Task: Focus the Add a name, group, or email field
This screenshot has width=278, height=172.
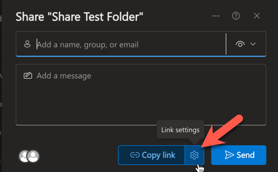Action: point(121,44)
